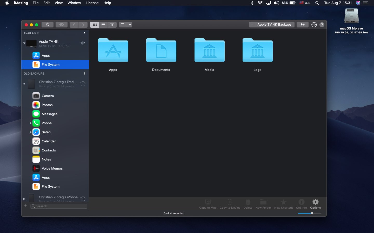Click the Wi-Fi connection settings icon
Image resolution: width=374 pixels, height=233 pixels.
pyautogui.click(x=314, y=25)
